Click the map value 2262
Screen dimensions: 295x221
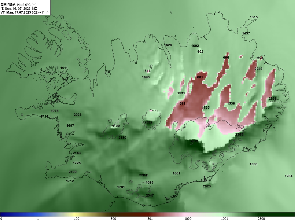click(272, 98)
